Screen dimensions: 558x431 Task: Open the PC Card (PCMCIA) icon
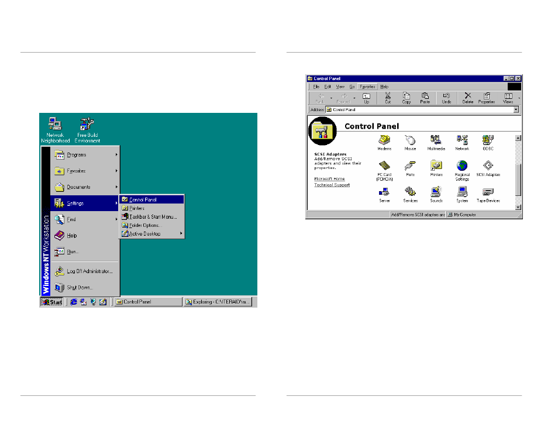pyautogui.click(x=384, y=171)
